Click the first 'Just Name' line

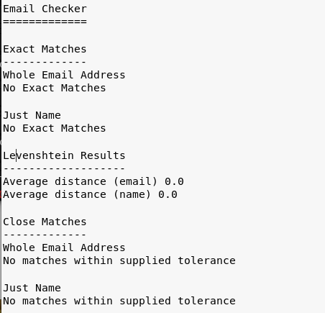[x=32, y=115]
